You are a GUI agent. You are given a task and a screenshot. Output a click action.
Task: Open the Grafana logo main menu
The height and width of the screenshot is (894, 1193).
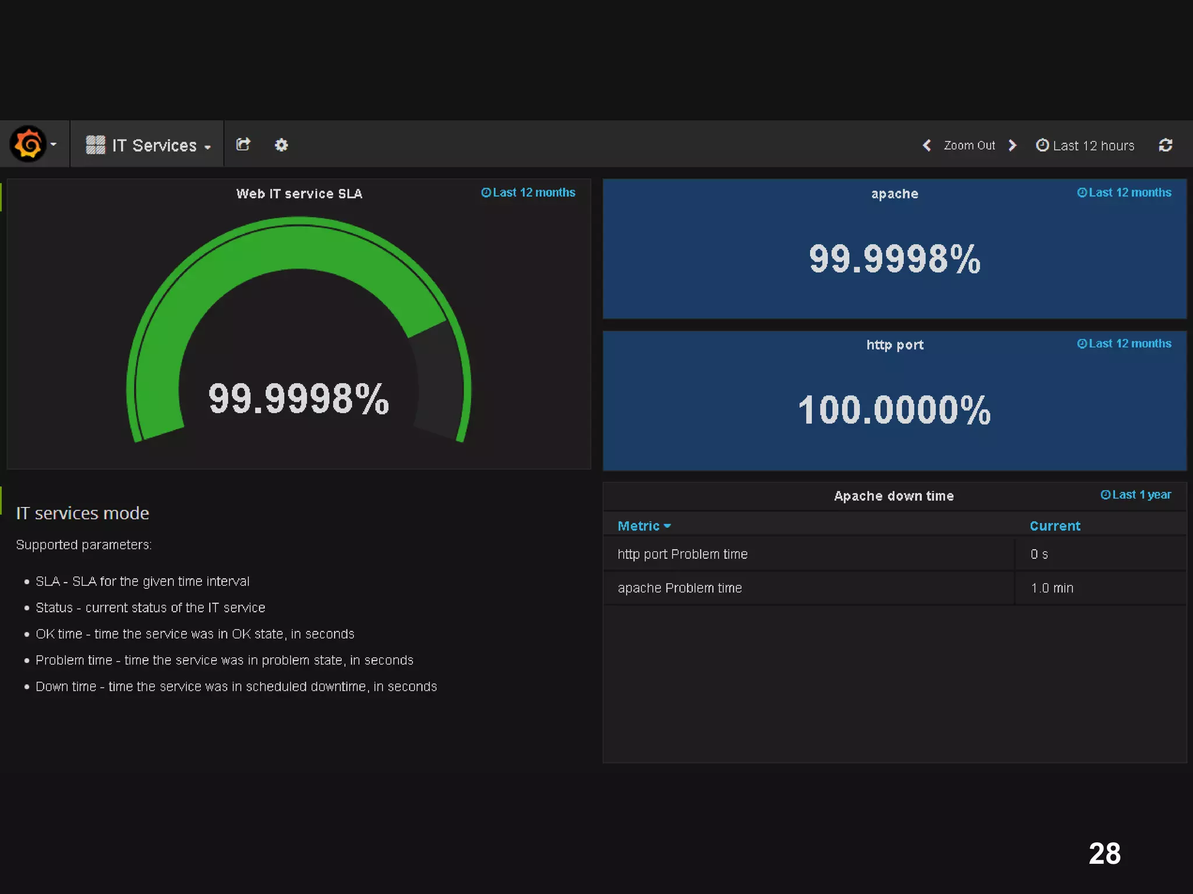28,144
